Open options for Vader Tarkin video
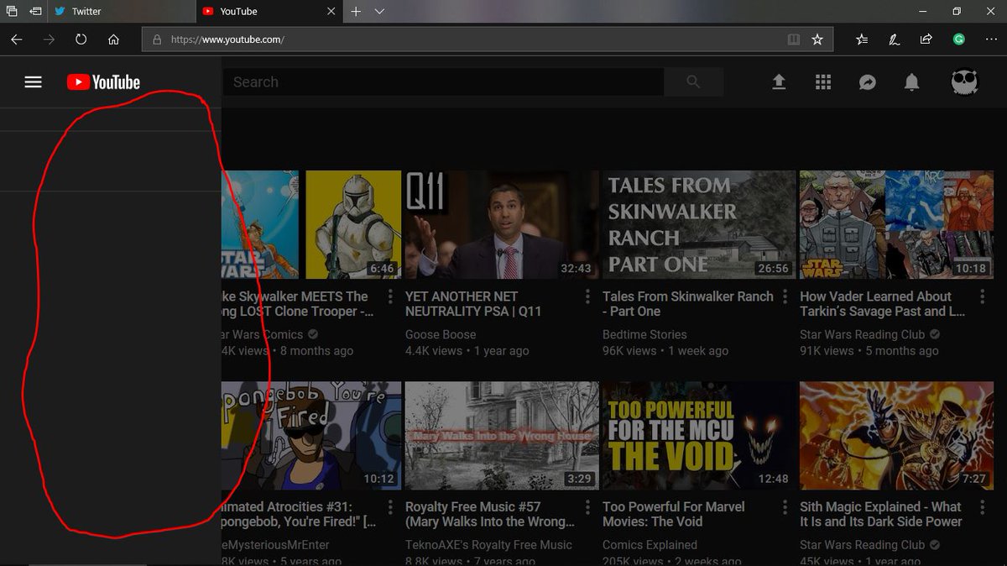The image size is (1007, 566). pyautogui.click(x=982, y=297)
